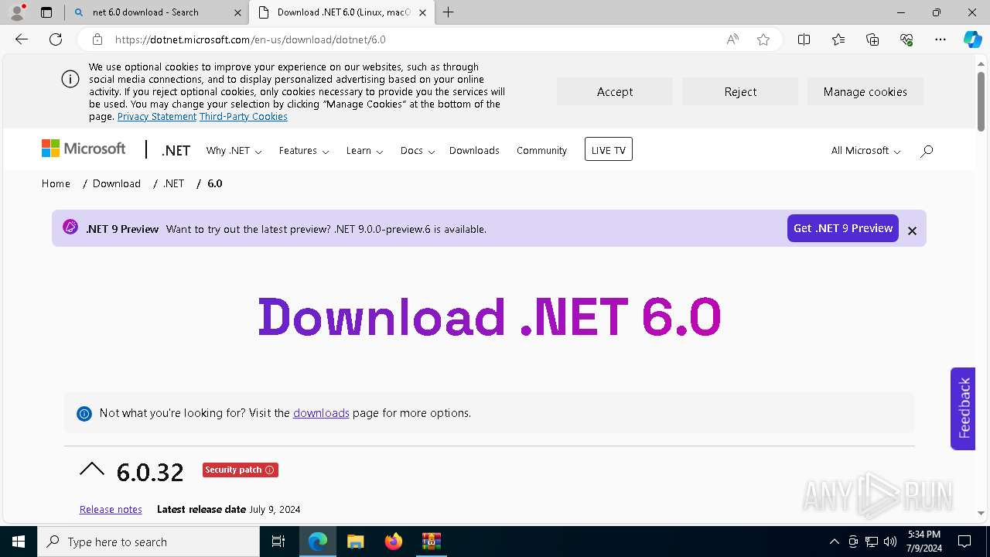Click the browser back arrow
Viewport: 990px width, 557px height.
click(22, 39)
